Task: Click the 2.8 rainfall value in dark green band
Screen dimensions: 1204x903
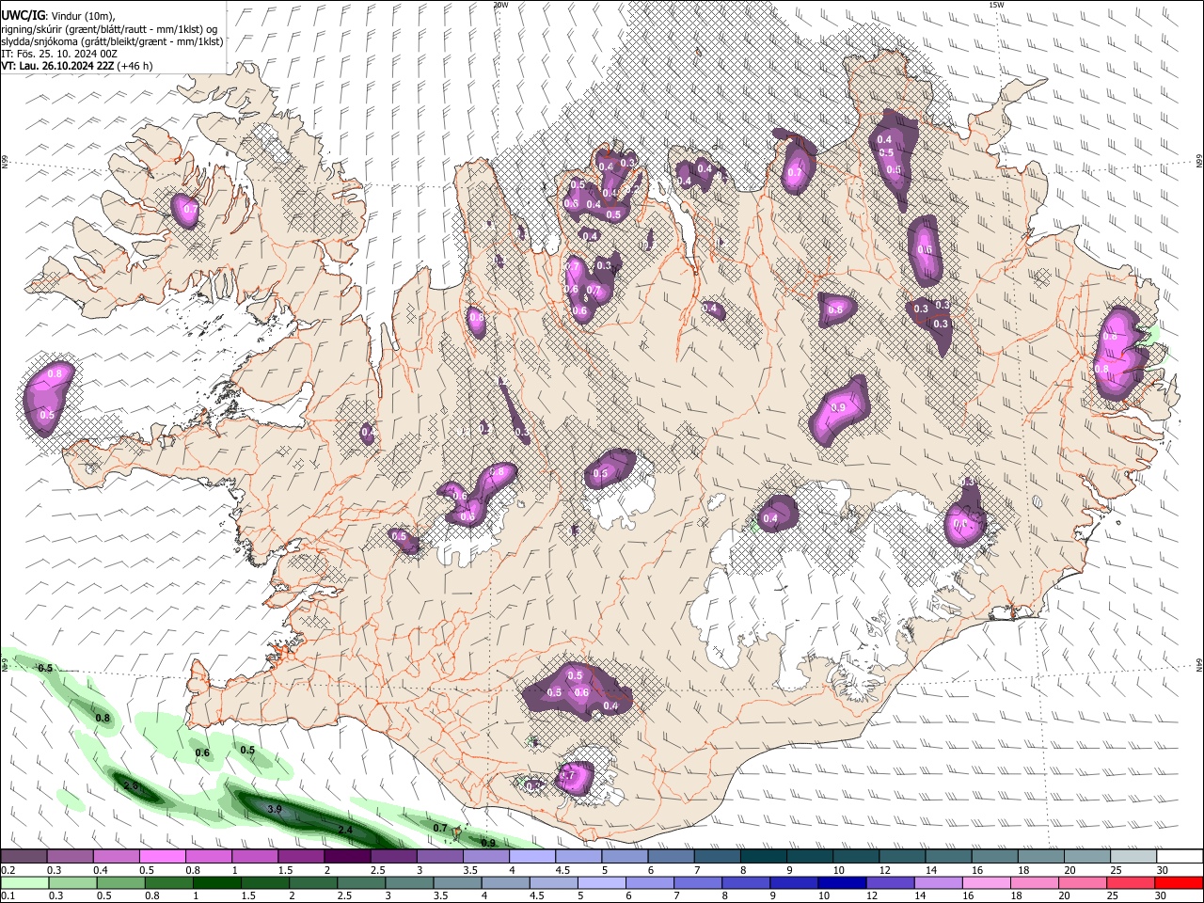Action: pos(132,785)
